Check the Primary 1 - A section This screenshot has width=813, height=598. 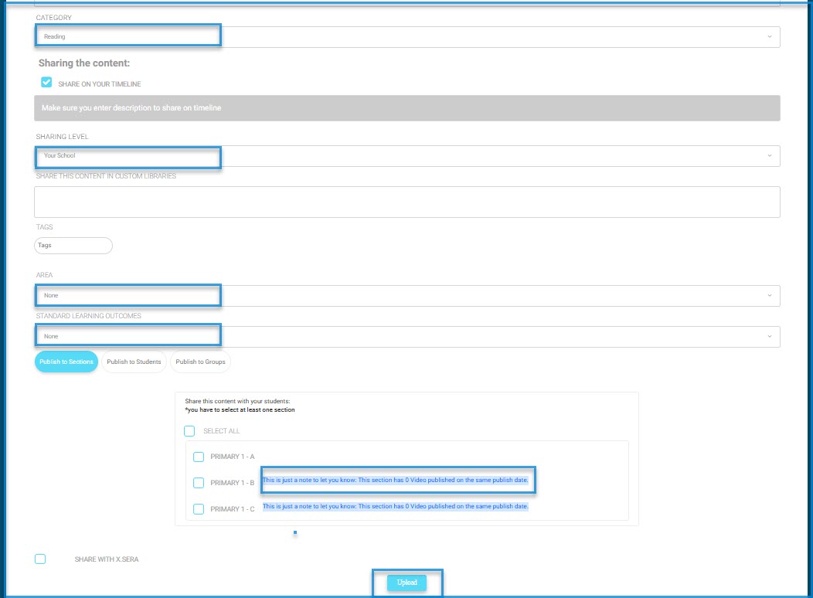point(199,457)
